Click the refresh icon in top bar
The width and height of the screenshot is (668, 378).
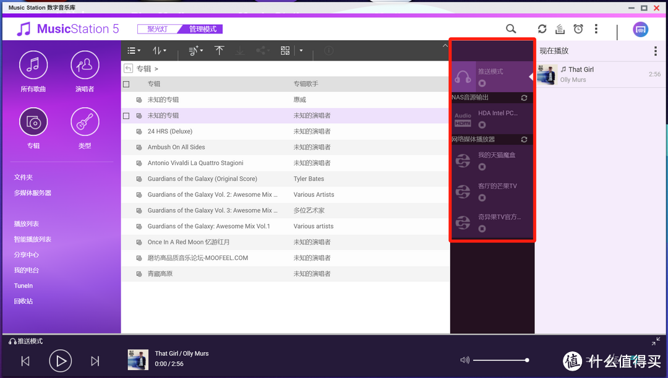coord(542,29)
